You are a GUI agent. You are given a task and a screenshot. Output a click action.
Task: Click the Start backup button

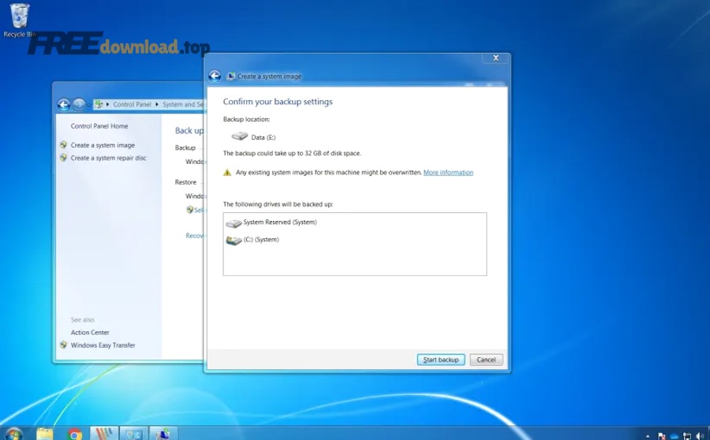[x=440, y=360]
